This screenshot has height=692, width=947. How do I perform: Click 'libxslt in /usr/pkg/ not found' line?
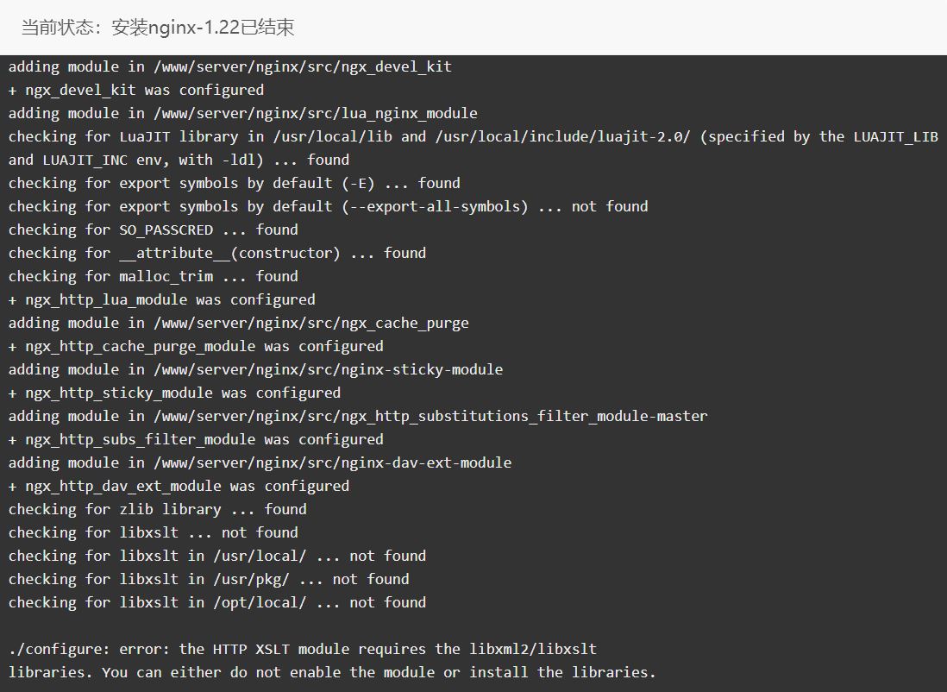click(209, 580)
